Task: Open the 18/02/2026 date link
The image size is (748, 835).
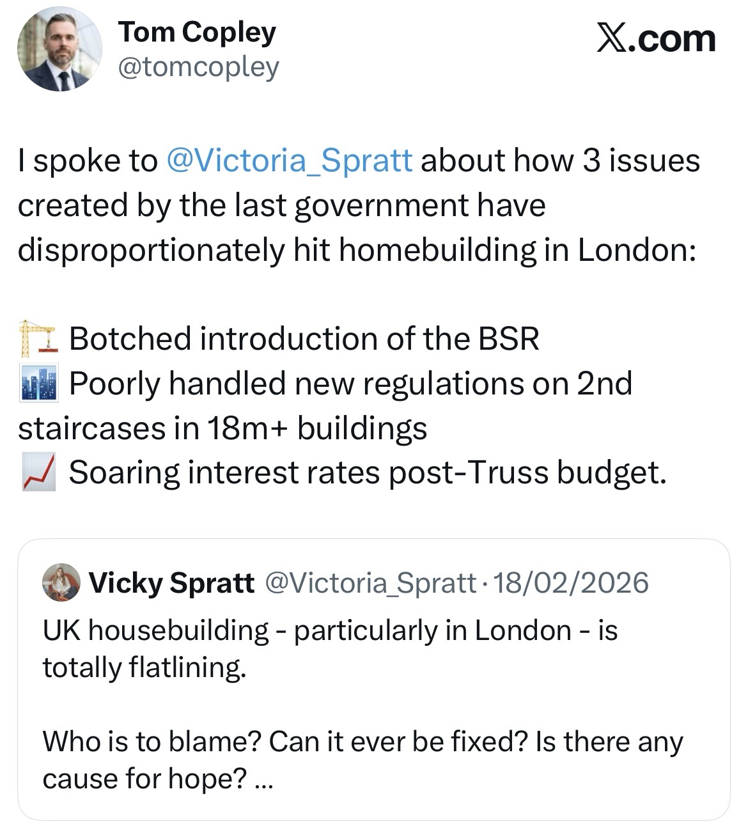Action: (x=568, y=582)
